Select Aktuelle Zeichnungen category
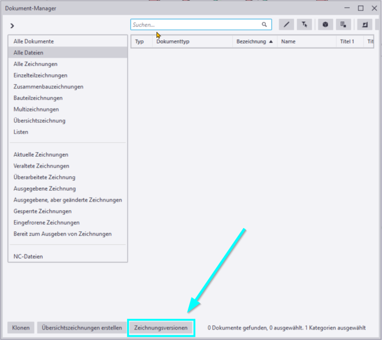The height and width of the screenshot is (340, 382). (68, 155)
